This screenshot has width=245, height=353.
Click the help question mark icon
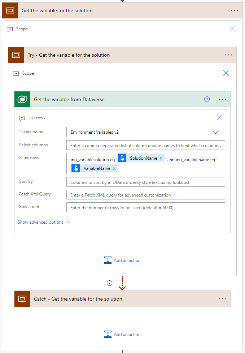207,99
